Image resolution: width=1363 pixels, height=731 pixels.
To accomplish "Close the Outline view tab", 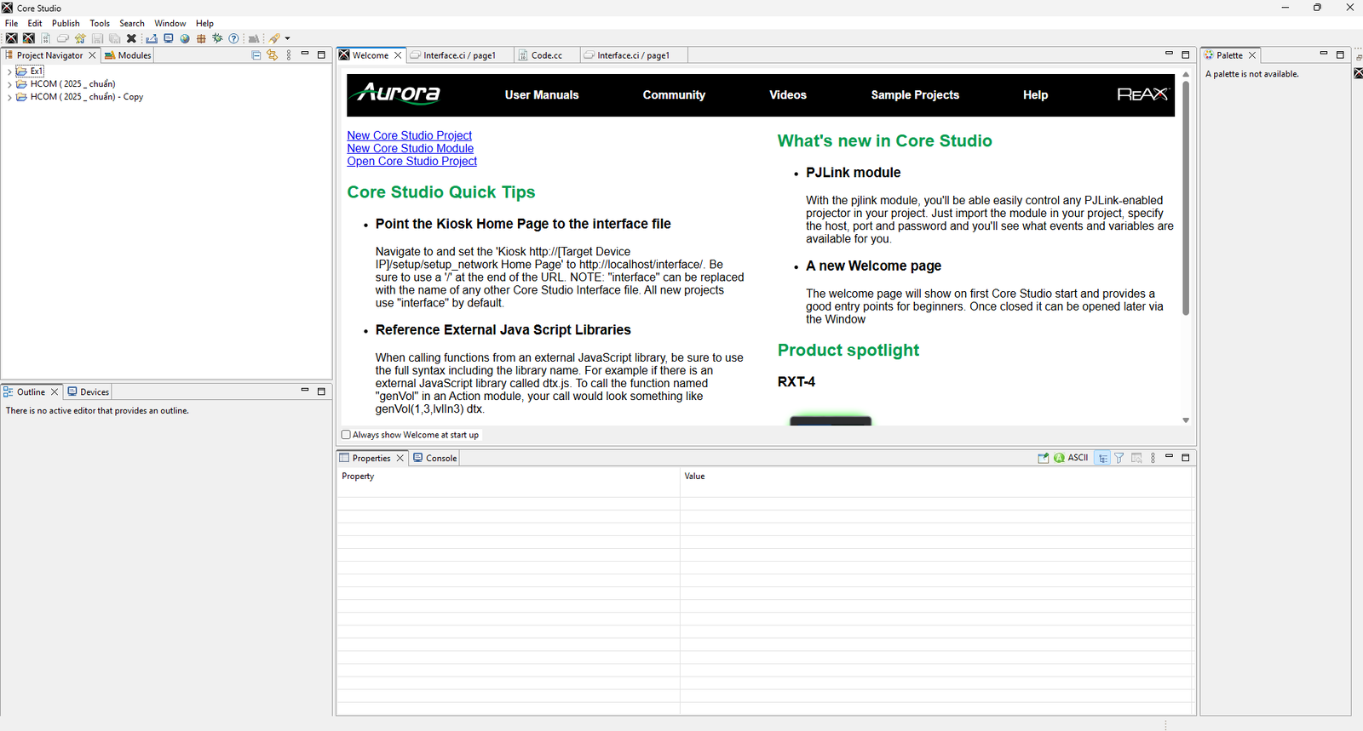I will pos(55,391).
